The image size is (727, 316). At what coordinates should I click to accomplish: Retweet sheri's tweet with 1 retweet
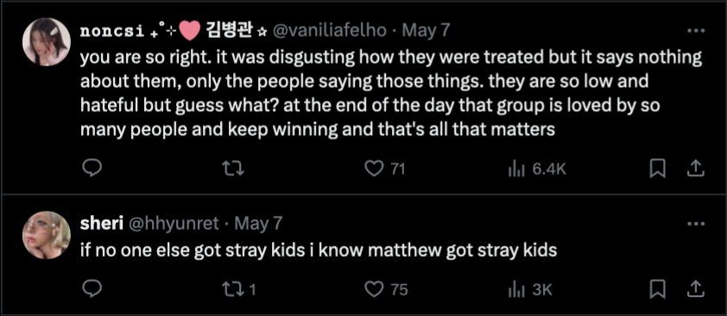[x=239, y=289]
